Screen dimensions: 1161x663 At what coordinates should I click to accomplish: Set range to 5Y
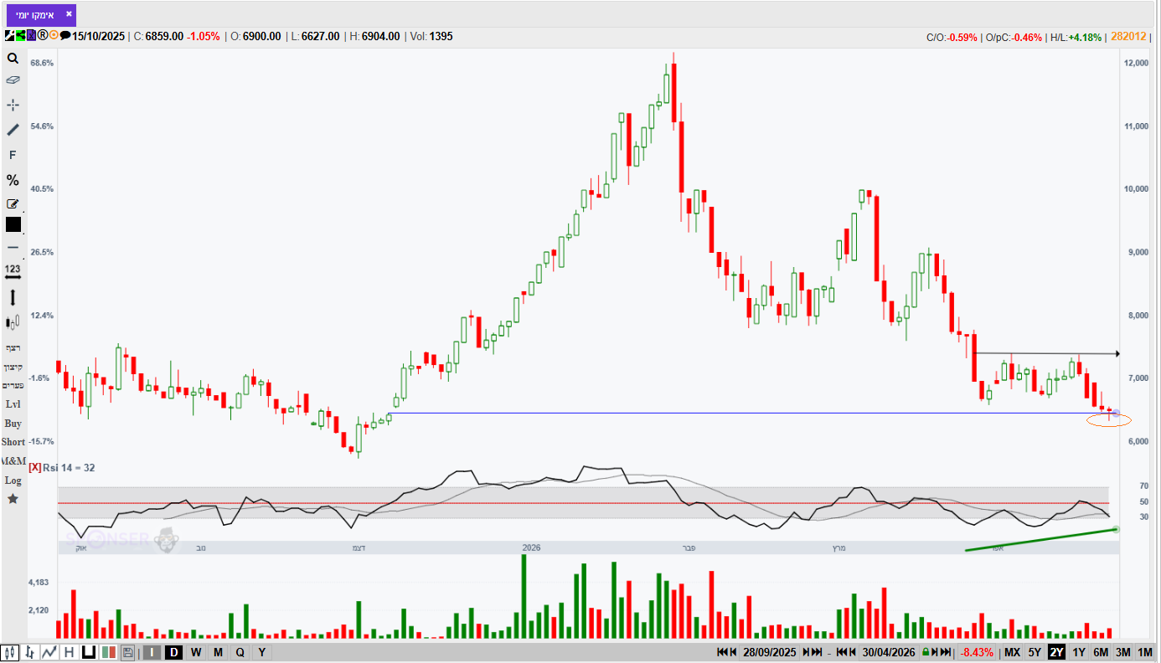(1035, 652)
